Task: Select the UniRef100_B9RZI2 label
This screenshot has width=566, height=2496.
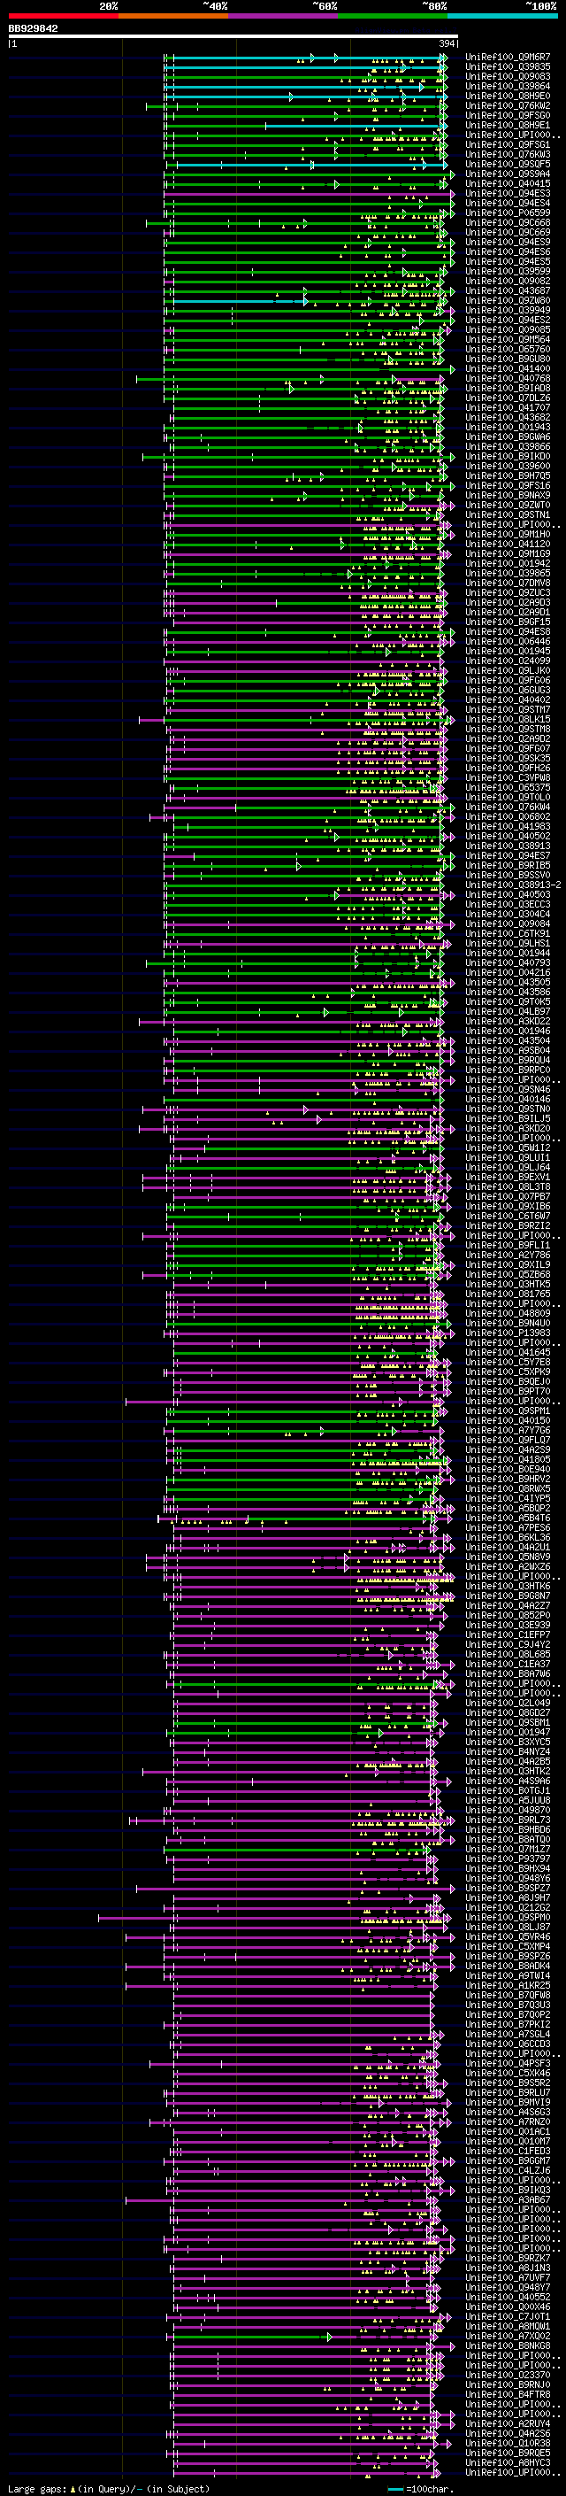Action: click(508, 1225)
